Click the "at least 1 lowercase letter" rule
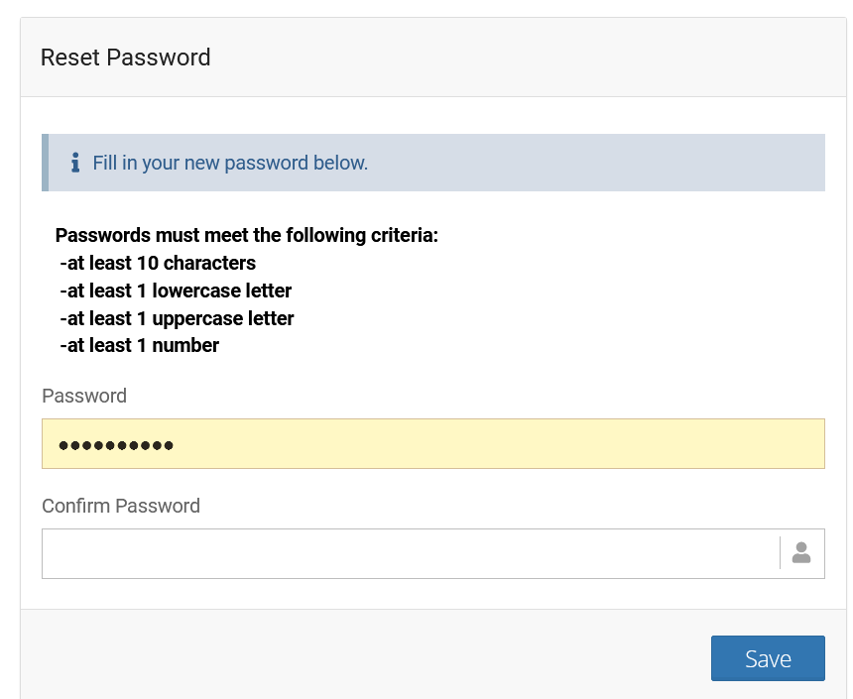 [x=177, y=291]
